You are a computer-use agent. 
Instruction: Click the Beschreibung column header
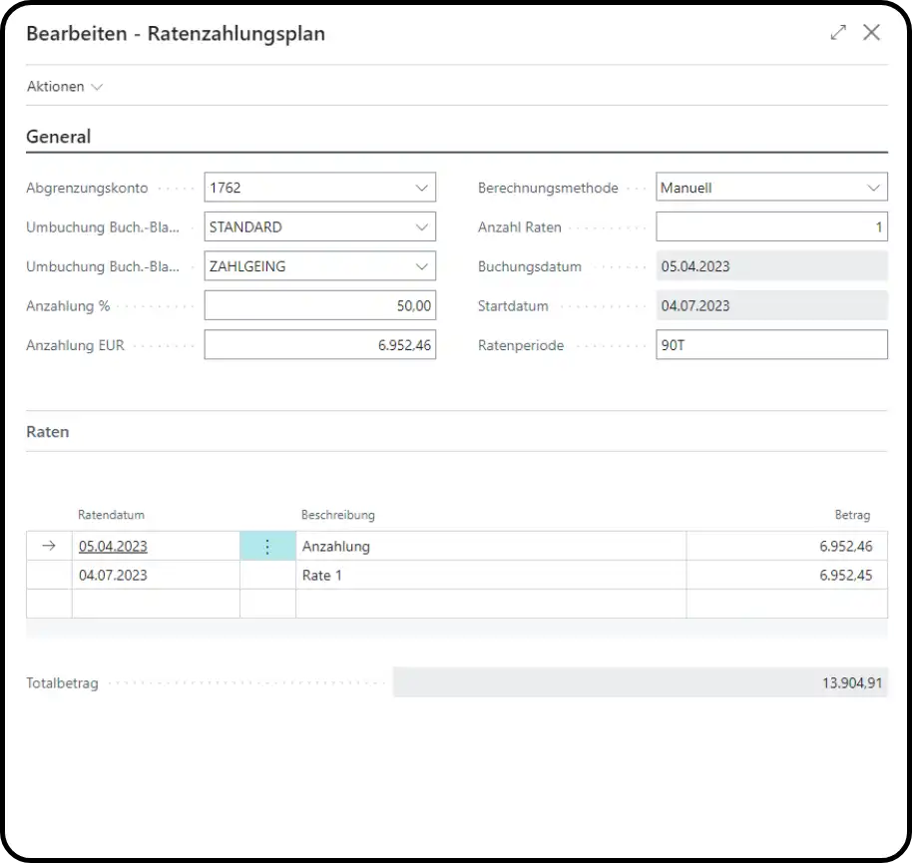[x=338, y=515]
